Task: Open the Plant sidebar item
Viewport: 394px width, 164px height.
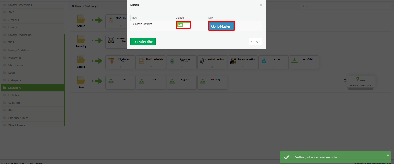Action: [32, 110]
